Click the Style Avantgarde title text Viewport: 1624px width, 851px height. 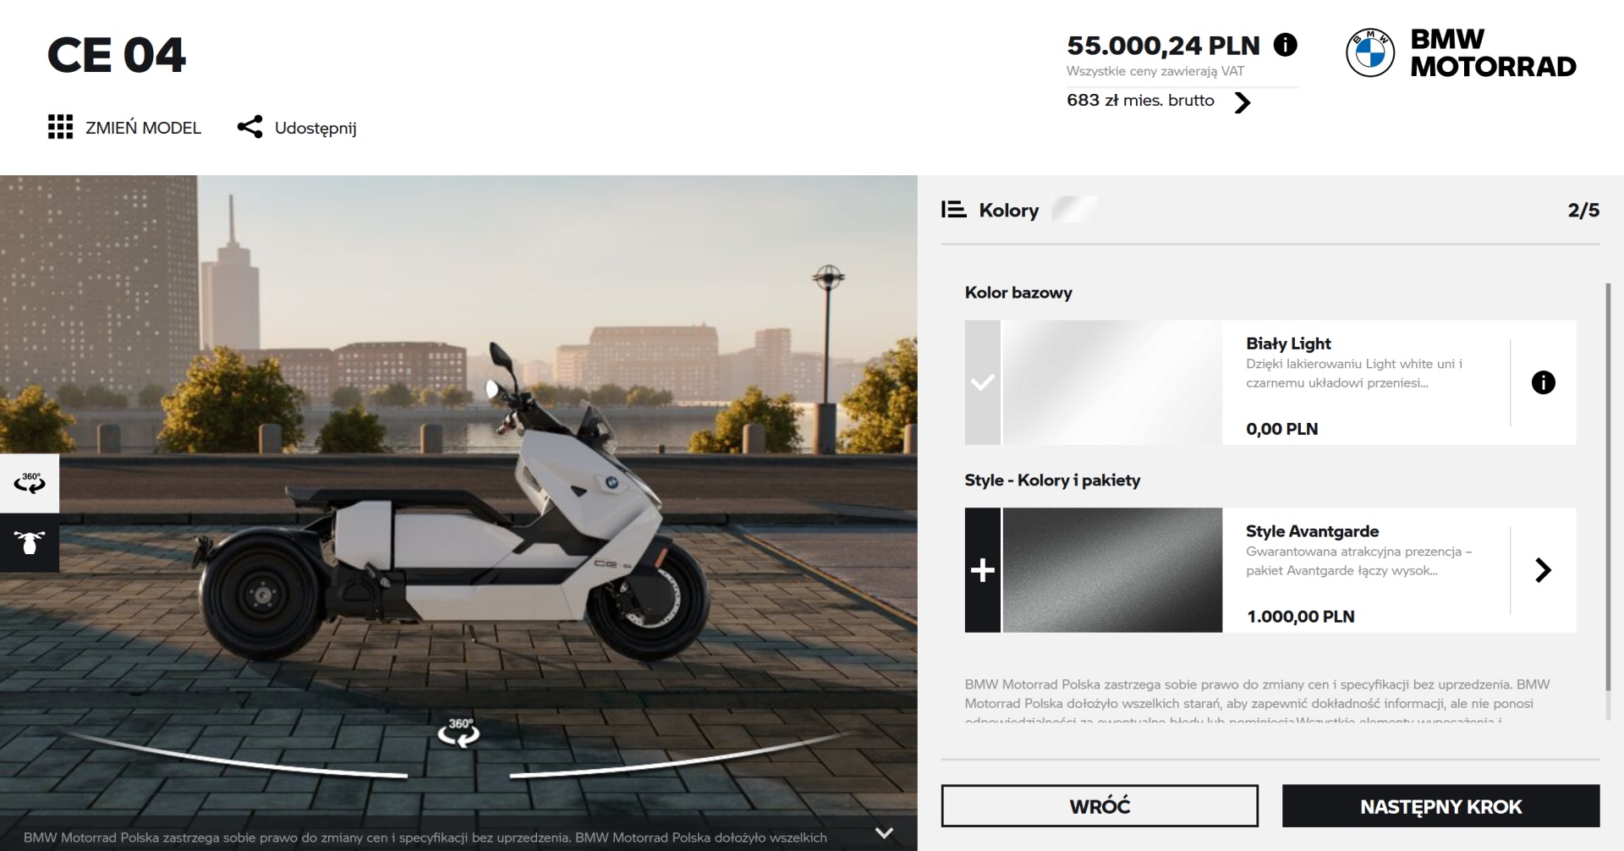pos(1312,531)
